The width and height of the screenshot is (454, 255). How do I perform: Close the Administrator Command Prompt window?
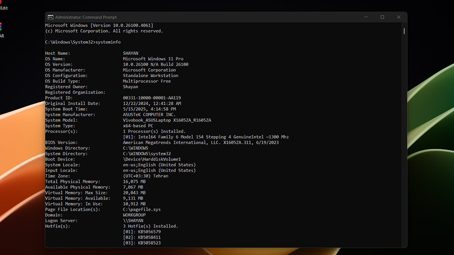point(399,17)
